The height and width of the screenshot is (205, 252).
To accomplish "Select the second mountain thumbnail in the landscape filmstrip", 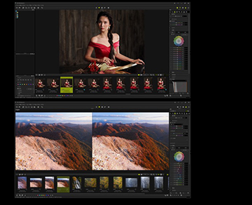I will click(x=36, y=183).
